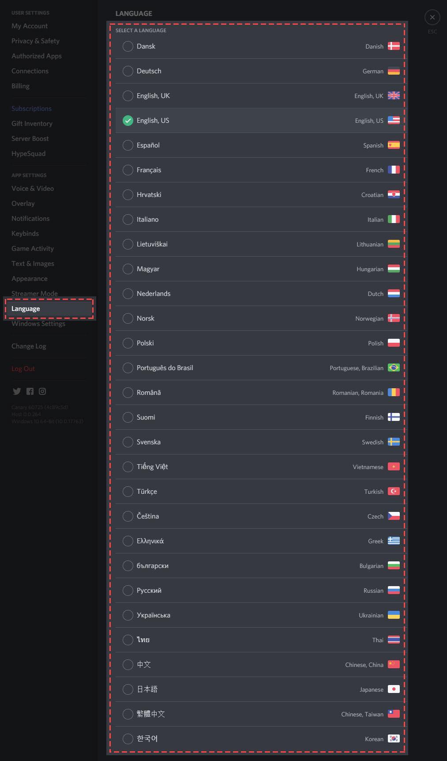Image resolution: width=447 pixels, height=761 pixels.
Task: Click the Brazilian flag icon
Action: click(394, 368)
